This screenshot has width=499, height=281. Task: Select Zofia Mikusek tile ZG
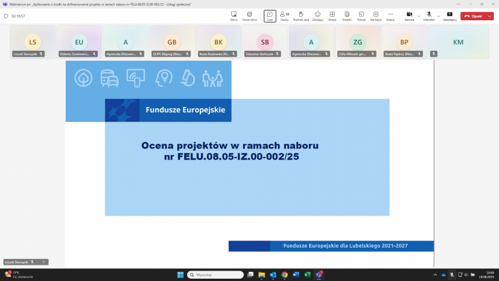(x=358, y=42)
